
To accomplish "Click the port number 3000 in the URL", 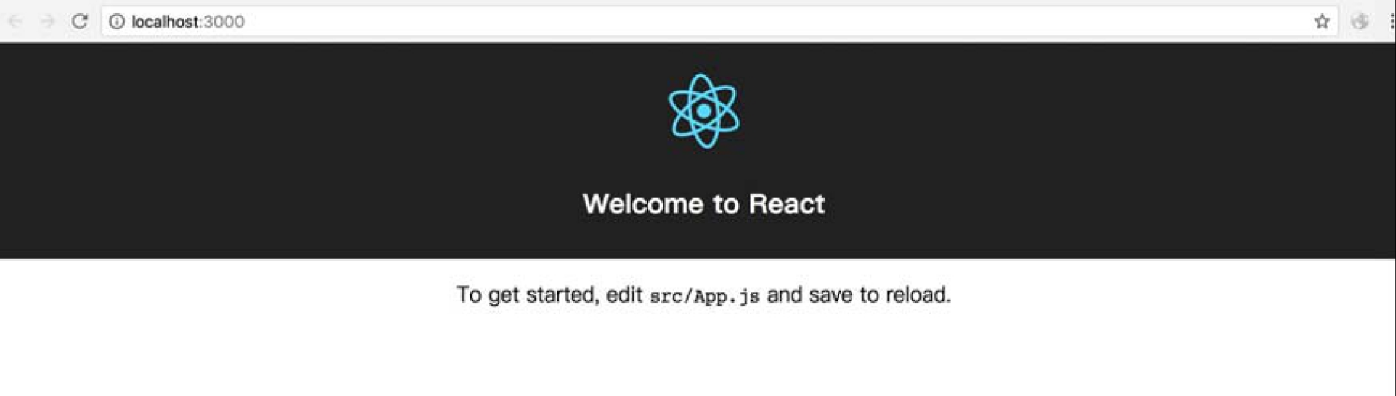I will pos(225,21).
